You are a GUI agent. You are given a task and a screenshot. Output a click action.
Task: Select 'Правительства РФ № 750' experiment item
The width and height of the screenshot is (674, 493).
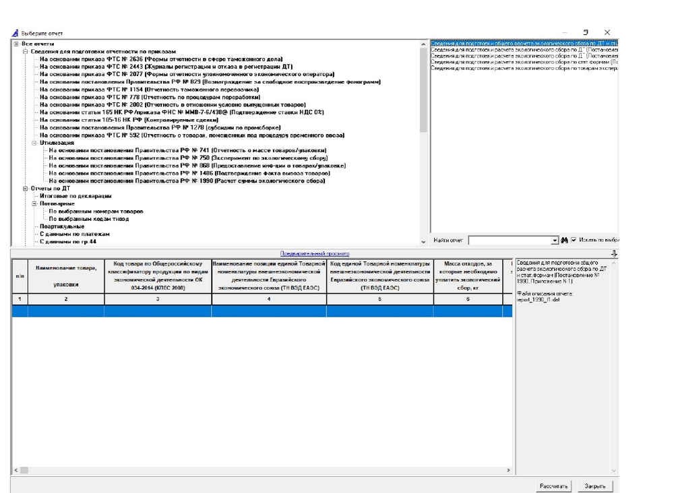pos(188,158)
